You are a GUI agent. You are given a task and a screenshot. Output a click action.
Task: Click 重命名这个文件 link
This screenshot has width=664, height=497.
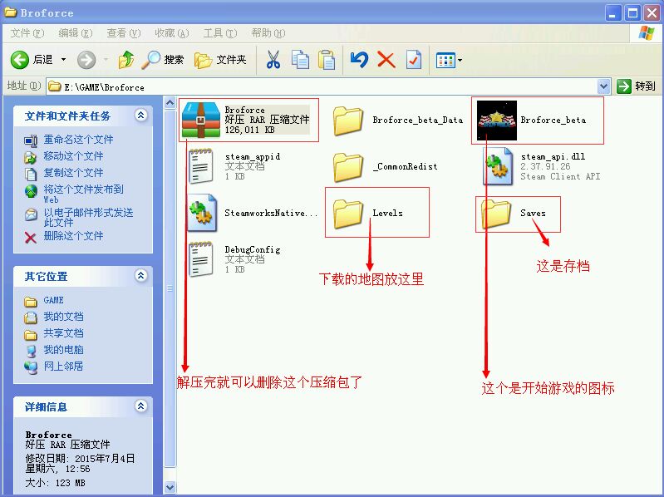78,140
